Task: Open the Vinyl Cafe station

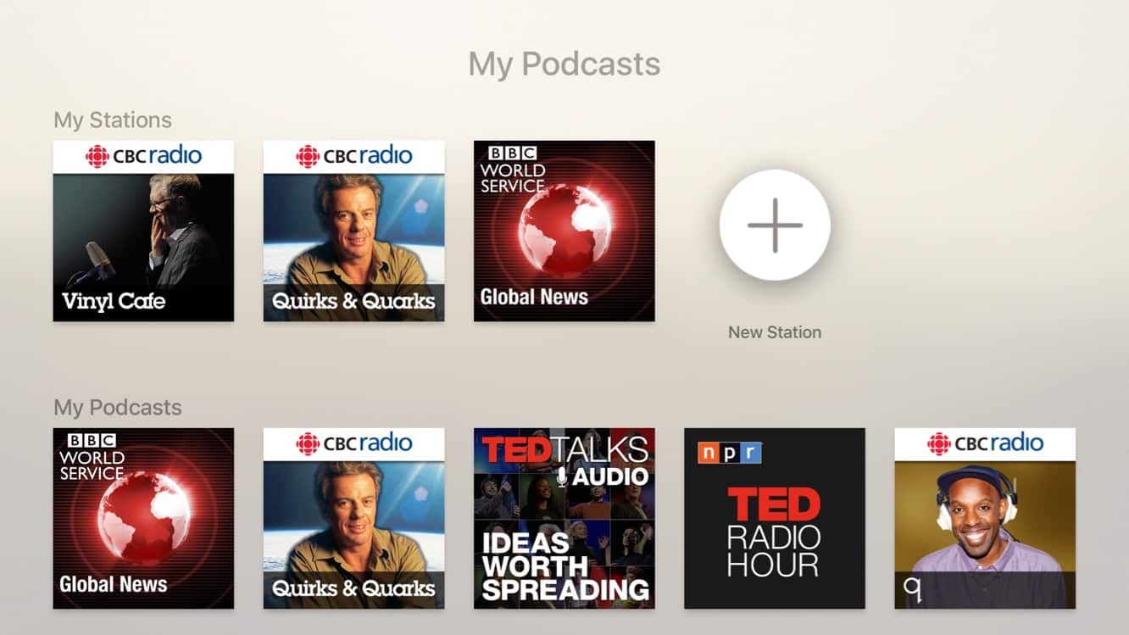Action: pyautogui.click(x=143, y=231)
